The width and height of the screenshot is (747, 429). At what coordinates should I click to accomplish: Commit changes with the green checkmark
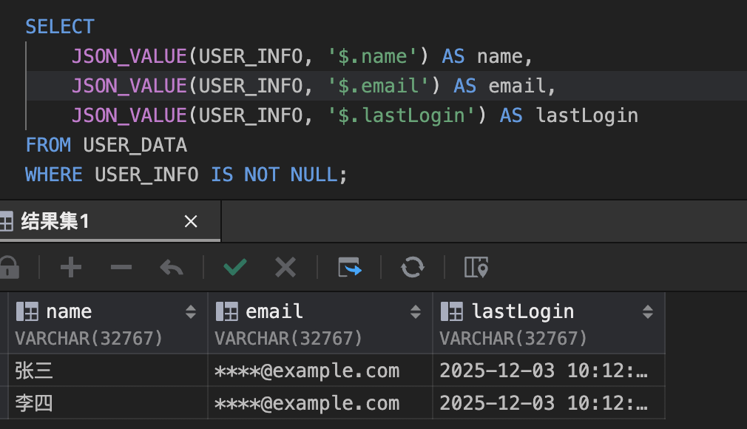(235, 267)
